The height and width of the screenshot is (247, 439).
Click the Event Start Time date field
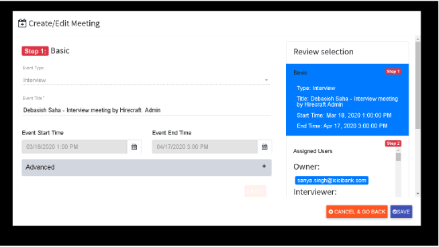click(x=75, y=147)
